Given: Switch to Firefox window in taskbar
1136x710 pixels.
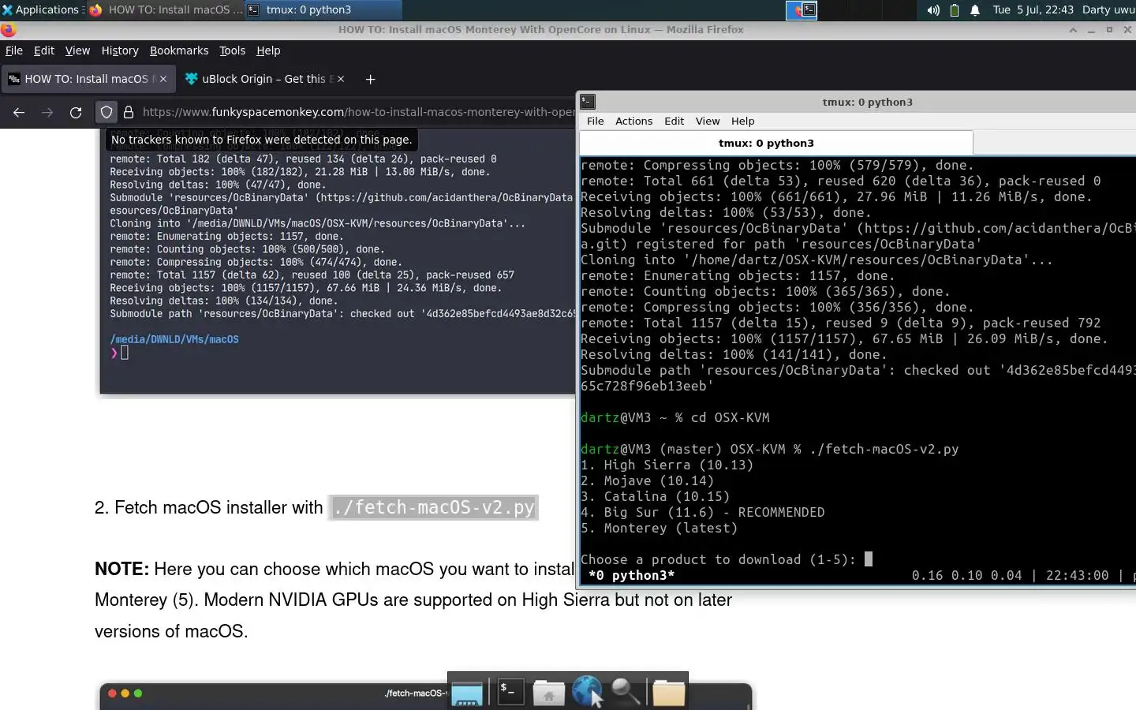Looking at the screenshot, I should [165, 9].
